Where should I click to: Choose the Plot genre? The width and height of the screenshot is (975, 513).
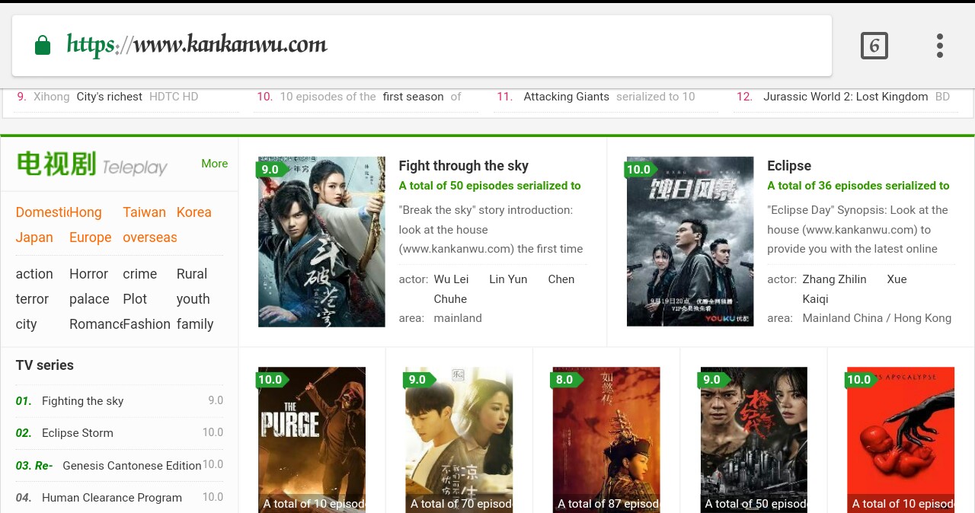click(135, 299)
